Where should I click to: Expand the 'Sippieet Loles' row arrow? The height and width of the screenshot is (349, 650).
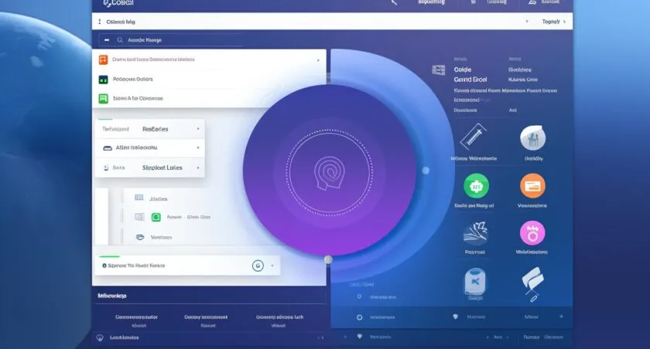[x=198, y=168]
